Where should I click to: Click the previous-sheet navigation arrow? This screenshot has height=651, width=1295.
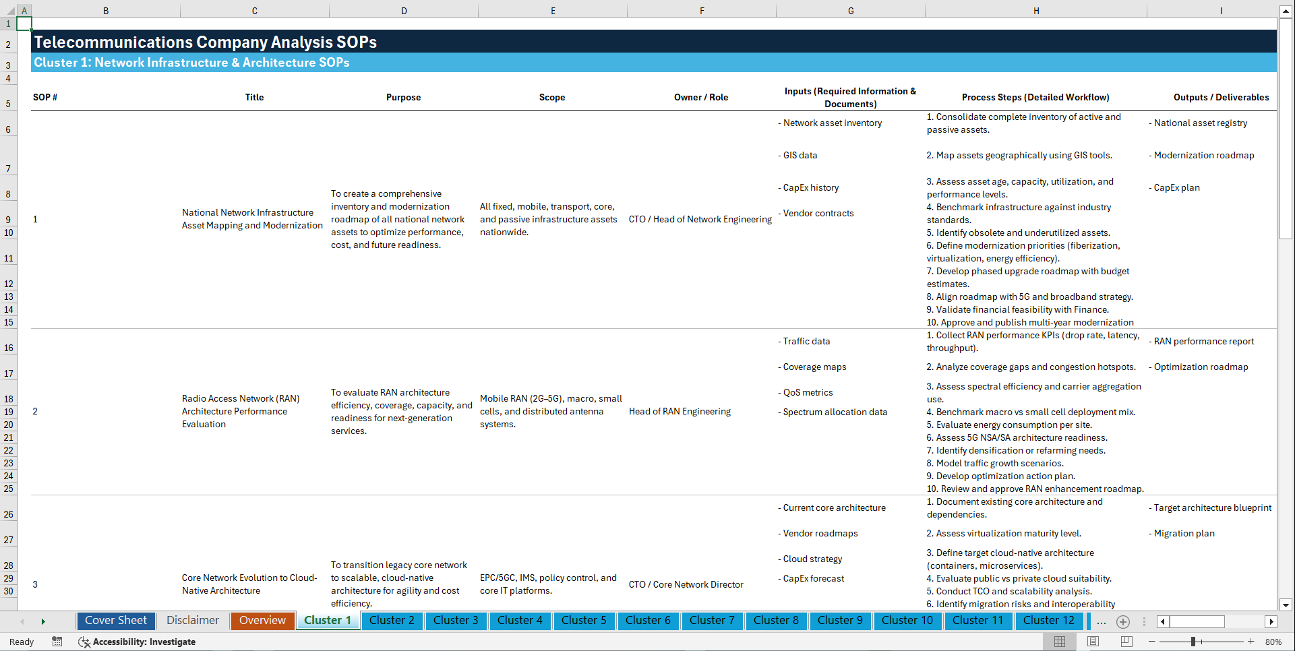click(22, 621)
